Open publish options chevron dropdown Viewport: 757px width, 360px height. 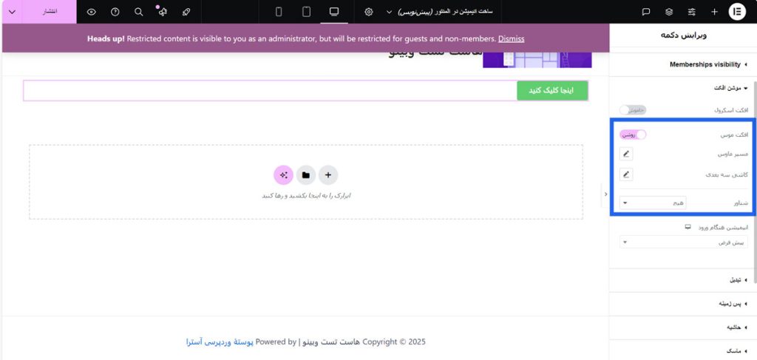(x=12, y=12)
